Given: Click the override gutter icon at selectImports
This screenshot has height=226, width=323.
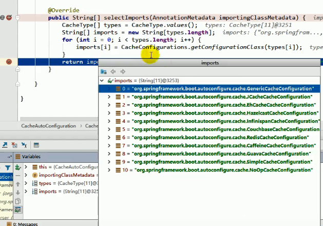Looking at the screenshot, I should click(x=2, y=17).
